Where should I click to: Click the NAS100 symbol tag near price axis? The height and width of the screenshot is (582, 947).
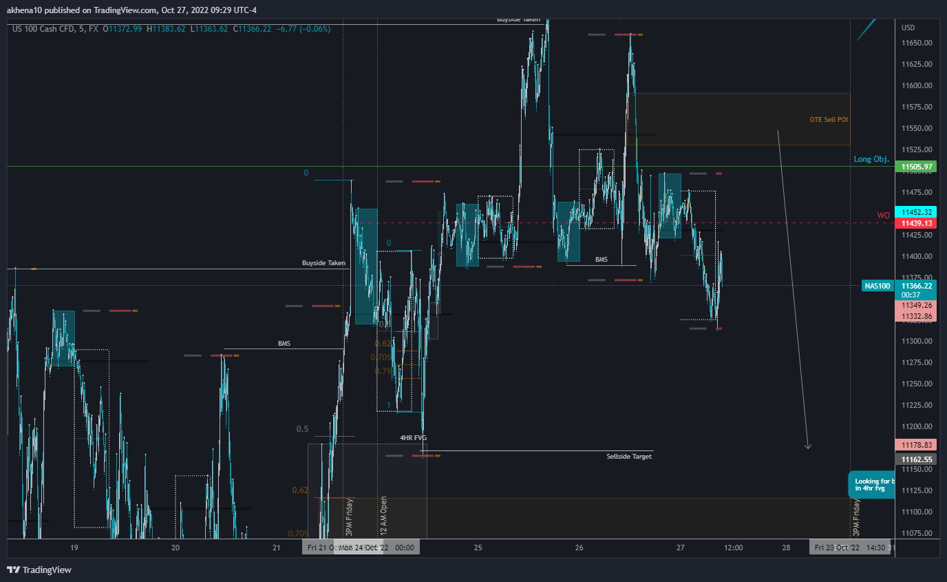pos(877,286)
